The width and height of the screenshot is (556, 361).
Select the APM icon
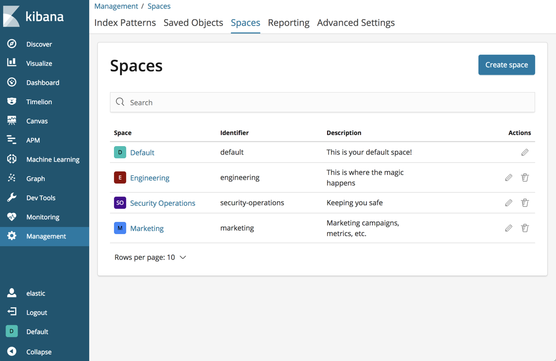[x=11, y=140]
